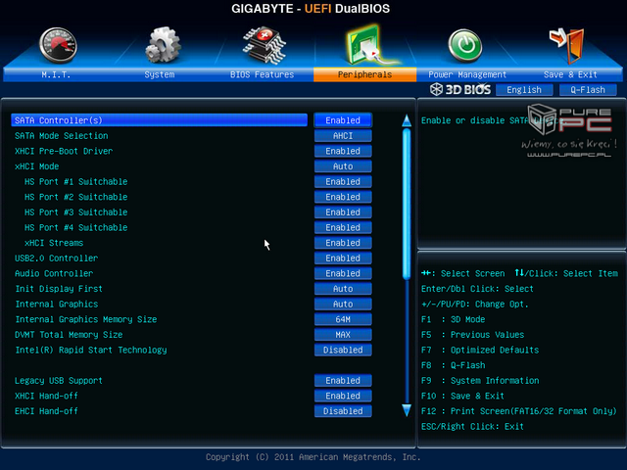
Task: Select the Audio Controller label
Action: [54, 273]
